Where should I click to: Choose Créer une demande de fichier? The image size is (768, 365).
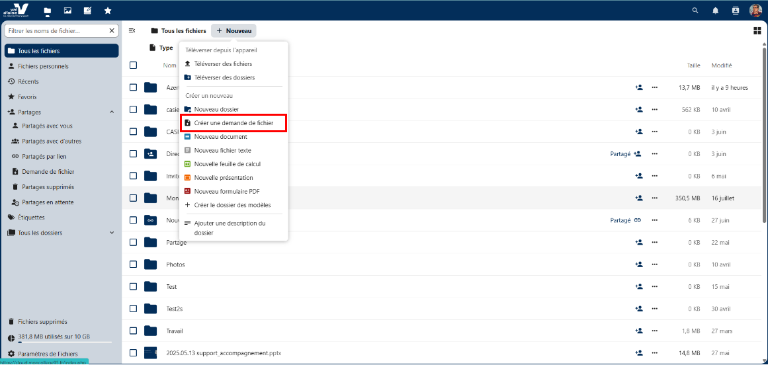(233, 123)
